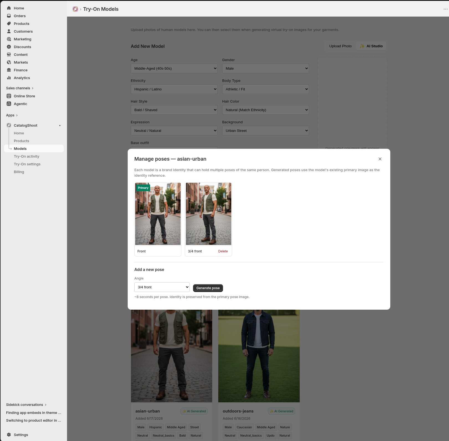Click the 'Added 6/17/2026' date text
Screen dimensions: 449x441
coord(149,419)
